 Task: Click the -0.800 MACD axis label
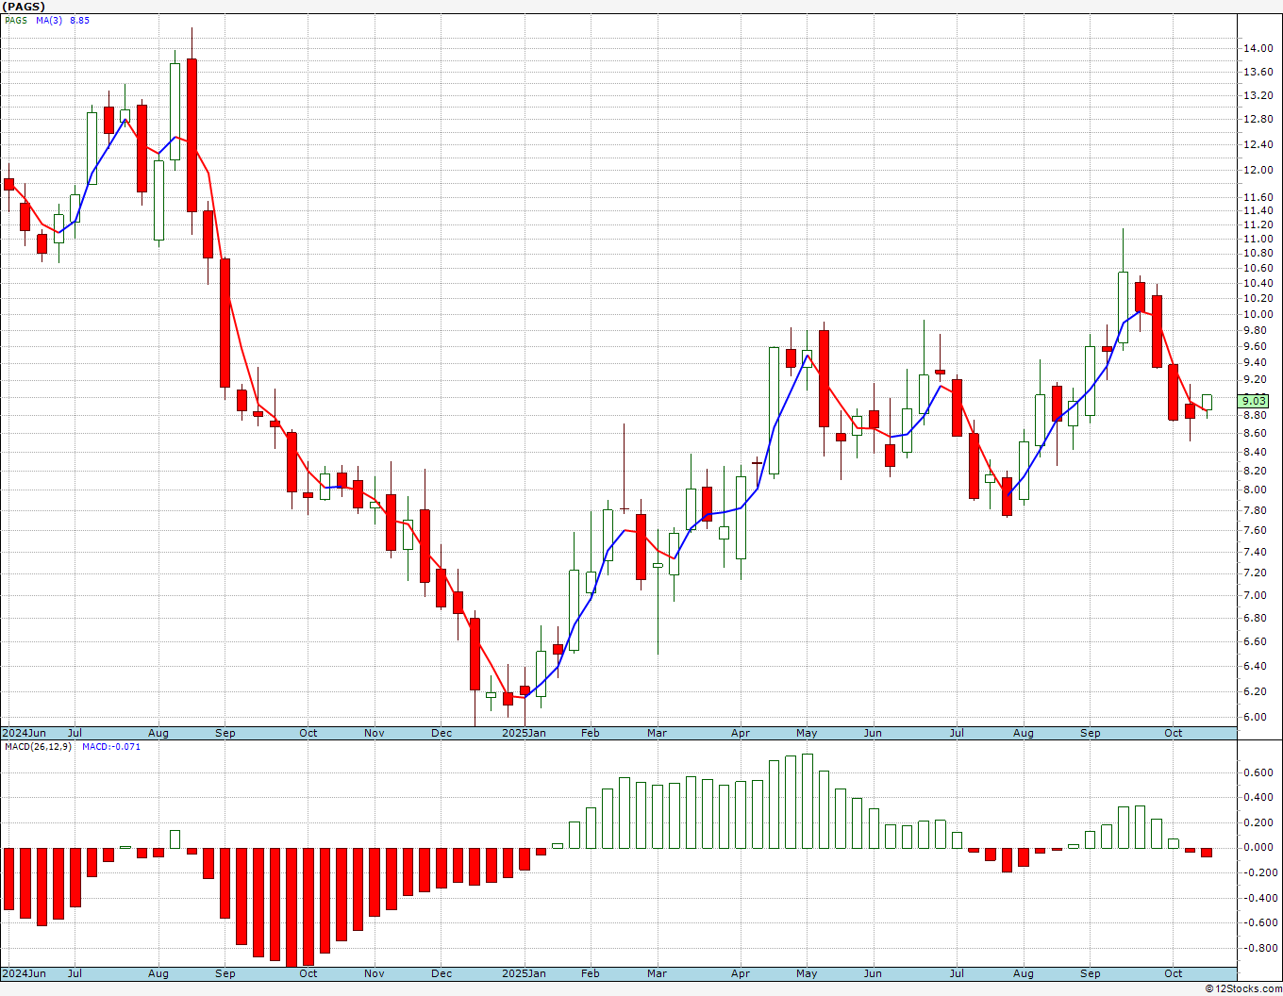(x=1257, y=948)
